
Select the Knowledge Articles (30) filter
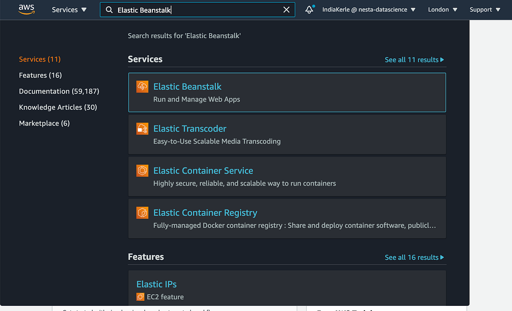[58, 107]
